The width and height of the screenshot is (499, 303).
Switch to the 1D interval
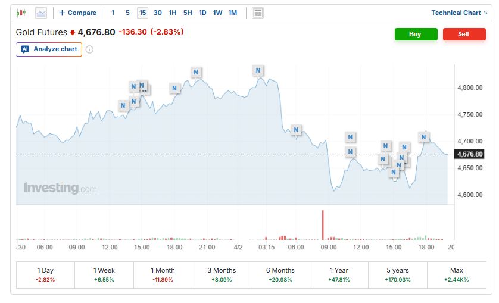(202, 13)
